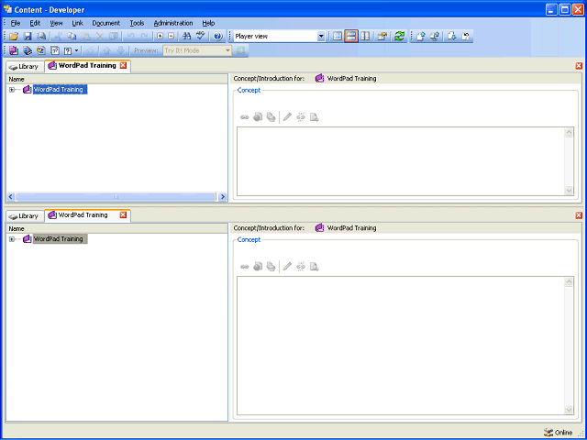Click the Link New Topic icon
Screen dimensions: 587x440
point(41,50)
